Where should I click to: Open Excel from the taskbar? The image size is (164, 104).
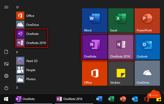111,99
